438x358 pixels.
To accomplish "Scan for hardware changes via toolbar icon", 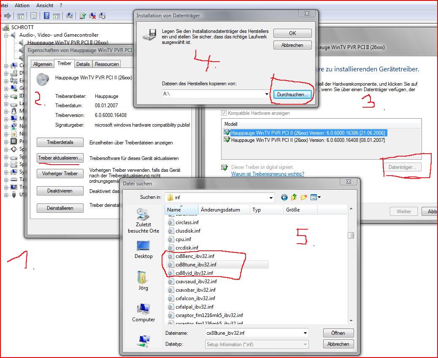I will [70, 16].
